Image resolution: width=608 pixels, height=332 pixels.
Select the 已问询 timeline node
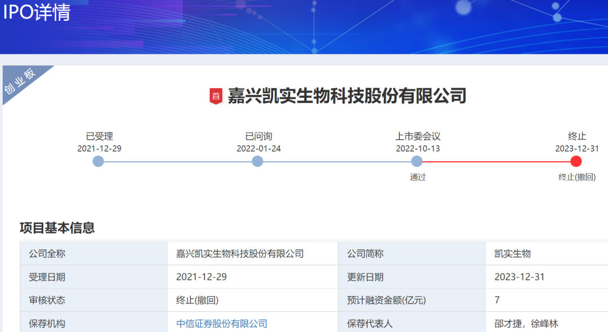pyautogui.click(x=257, y=161)
